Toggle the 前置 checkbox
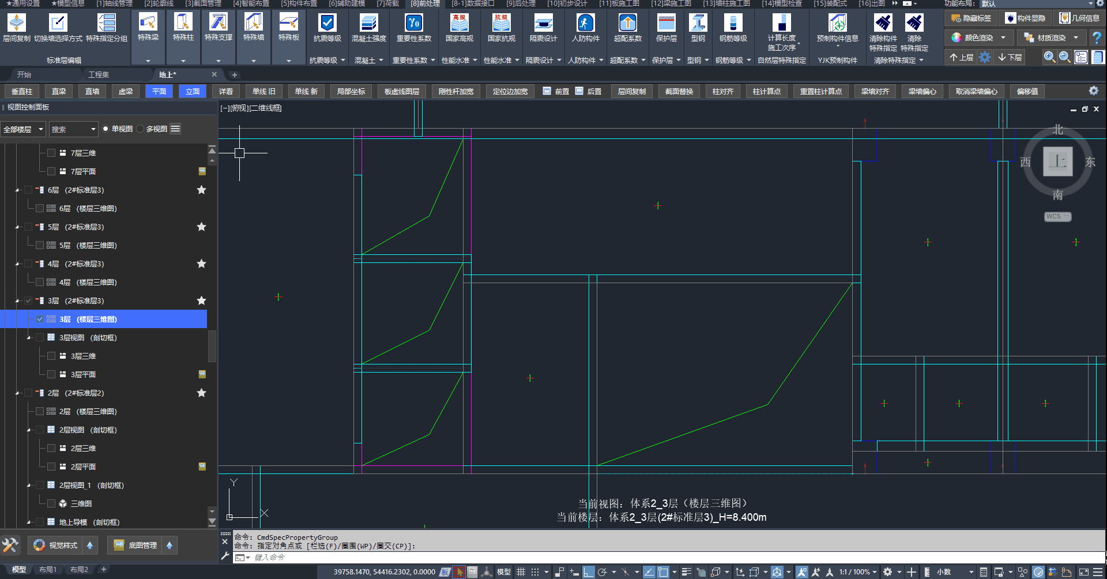The image size is (1107, 579). point(547,91)
